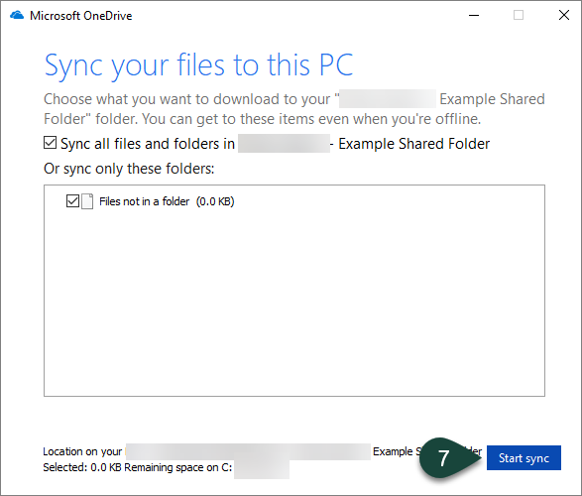This screenshot has width=582, height=496.
Task: Close the Microsoft OneDrive dialog
Action: tap(564, 16)
